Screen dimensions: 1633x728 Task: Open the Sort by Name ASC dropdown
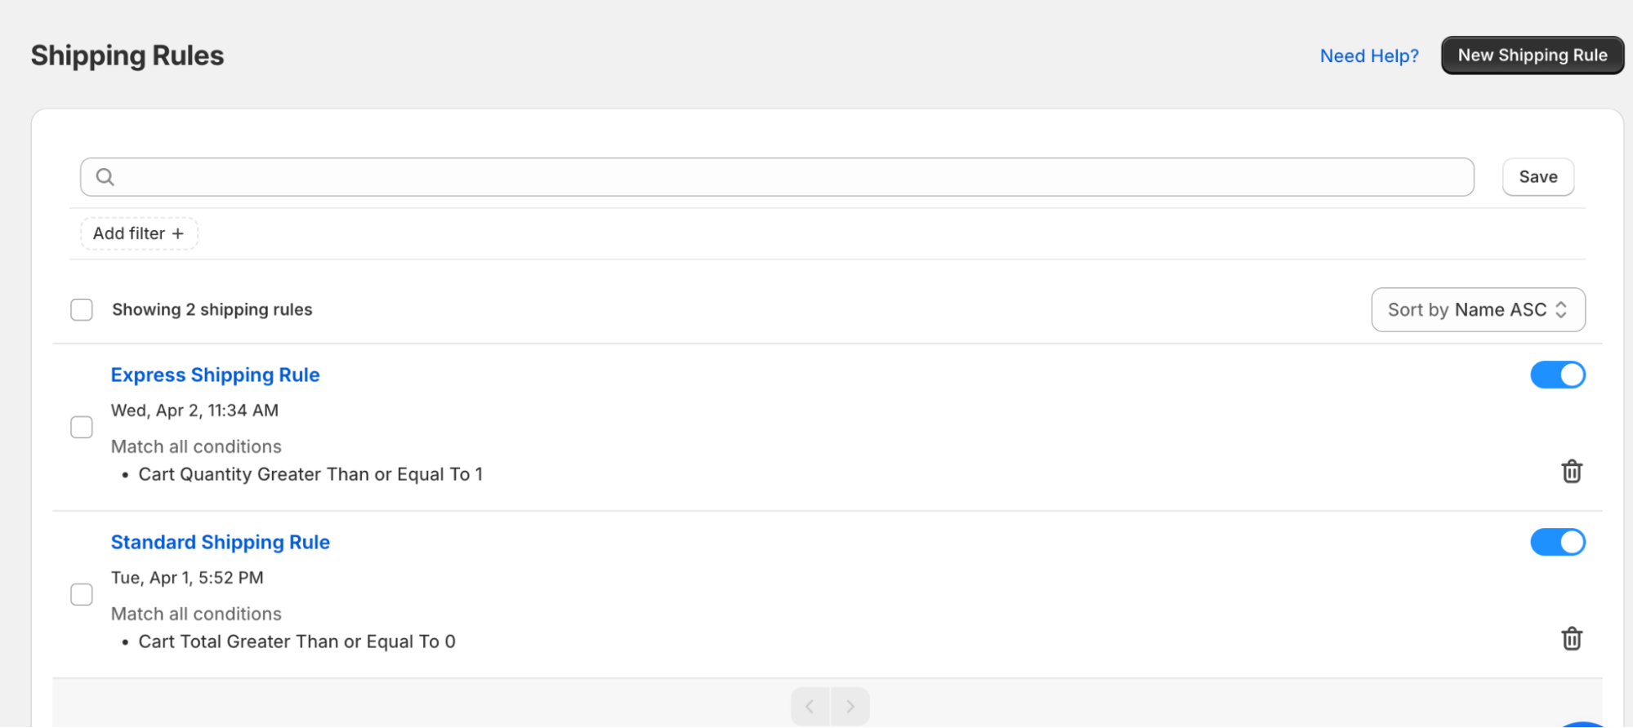coord(1478,310)
